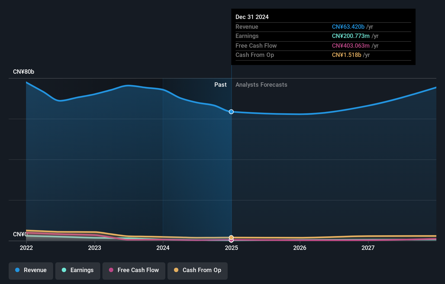Select the Past section label
Image resolution: width=445 pixels, height=284 pixels.
point(220,85)
